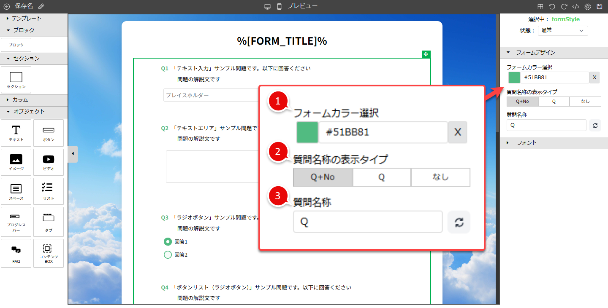Click the save disk icon in top bar
Image resolution: width=608 pixels, height=308 pixels.
(x=599, y=7)
